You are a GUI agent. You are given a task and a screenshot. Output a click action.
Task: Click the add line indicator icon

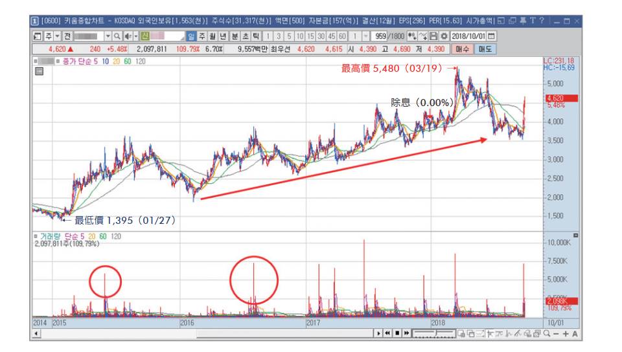(x=423, y=36)
